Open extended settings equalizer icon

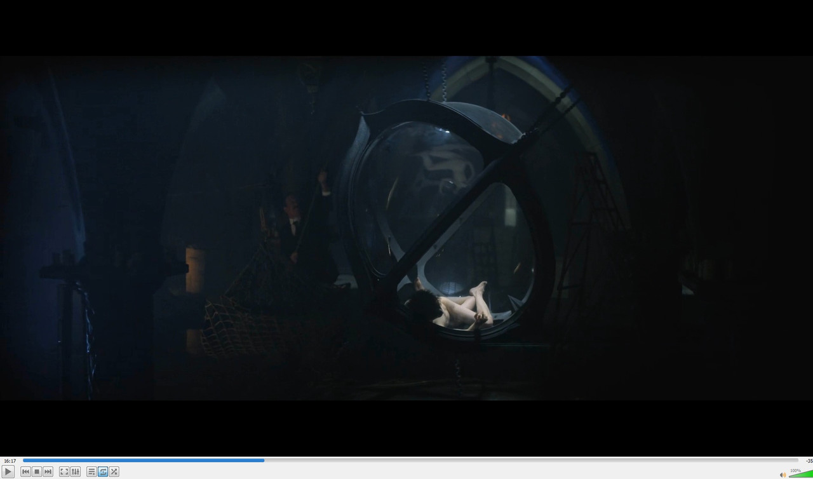click(x=76, y=471)
